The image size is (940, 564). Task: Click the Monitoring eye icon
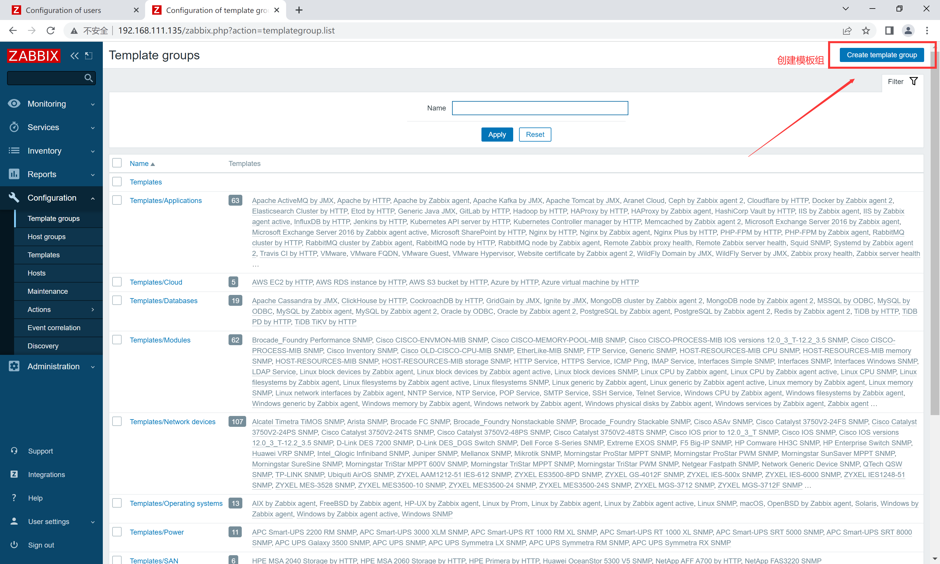[x=14, y=103]
